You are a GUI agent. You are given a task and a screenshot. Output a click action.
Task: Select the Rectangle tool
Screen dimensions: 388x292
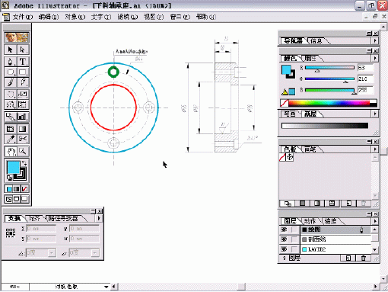tap(23, 72)
